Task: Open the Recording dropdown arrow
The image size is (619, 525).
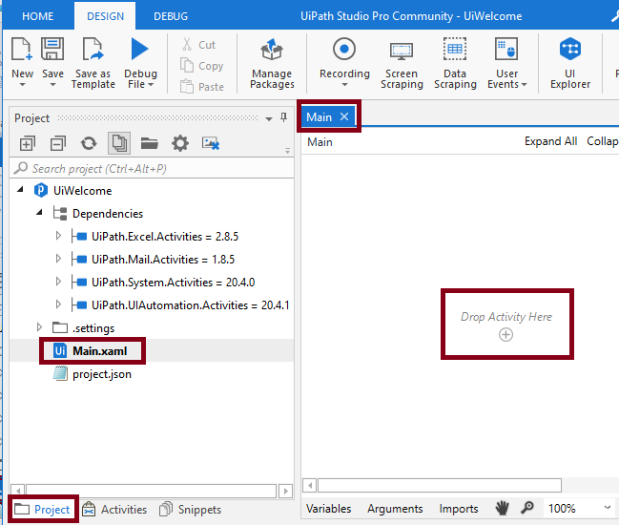Action: 344,85
